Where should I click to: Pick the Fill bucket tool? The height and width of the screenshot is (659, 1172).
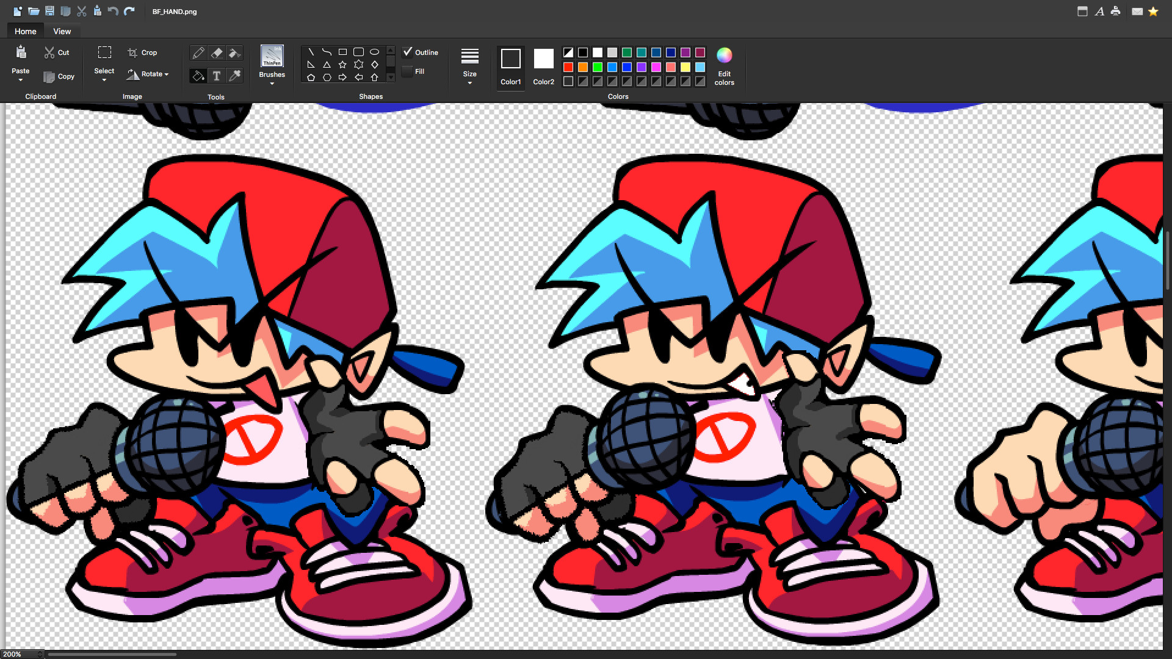198,76
